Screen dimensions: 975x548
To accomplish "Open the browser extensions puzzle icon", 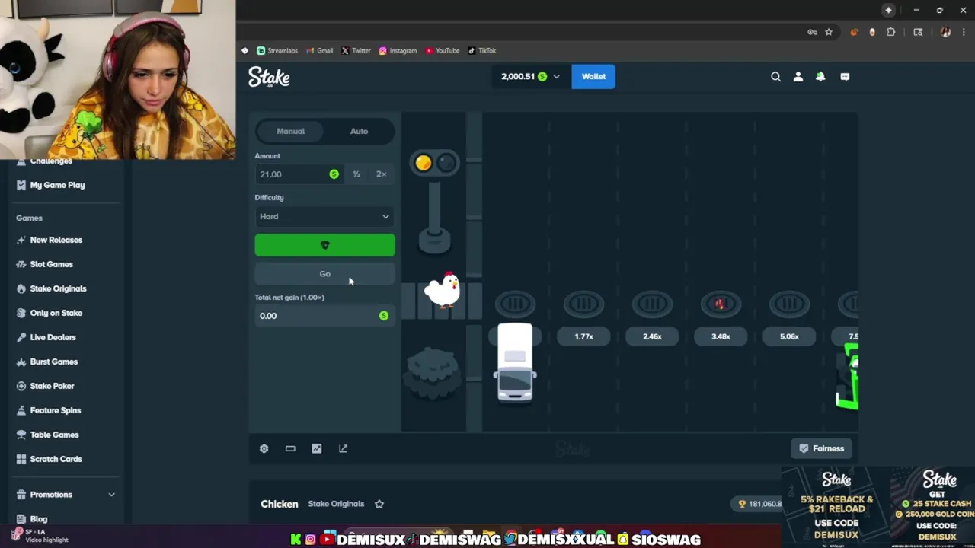I will point(890,32).
